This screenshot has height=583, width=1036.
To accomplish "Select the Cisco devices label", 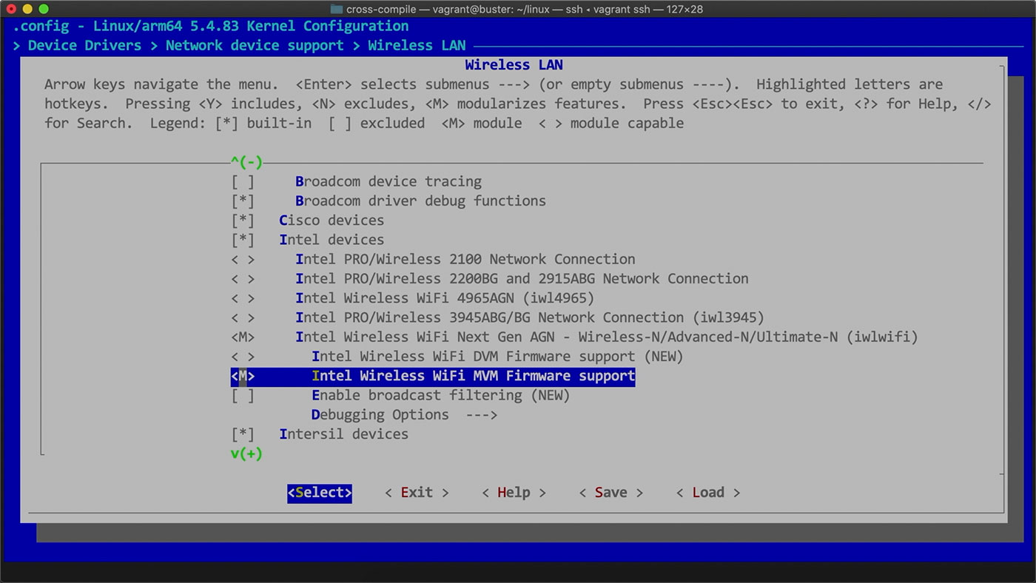I will [332, 220].
